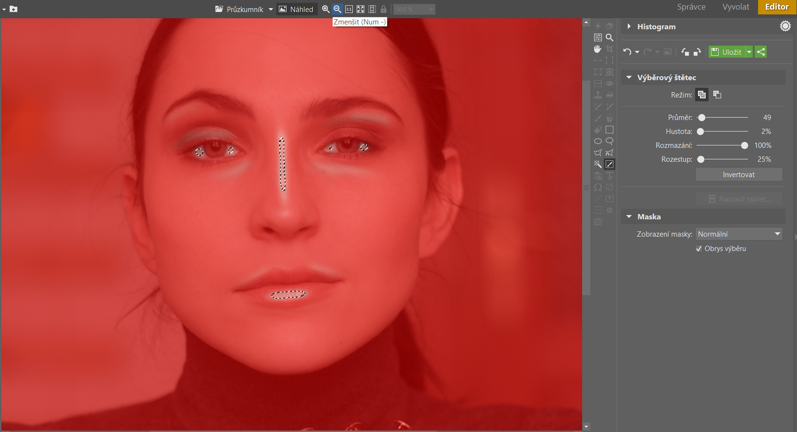Image resolution: width=797 pixels, height=432 pixels.
Task: Switch to the Náhled preview view
Action: click(x=297, y=9)
